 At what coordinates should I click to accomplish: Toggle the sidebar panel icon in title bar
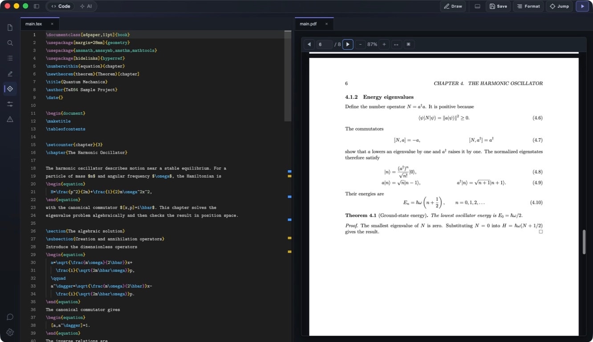tap(37, 6)
